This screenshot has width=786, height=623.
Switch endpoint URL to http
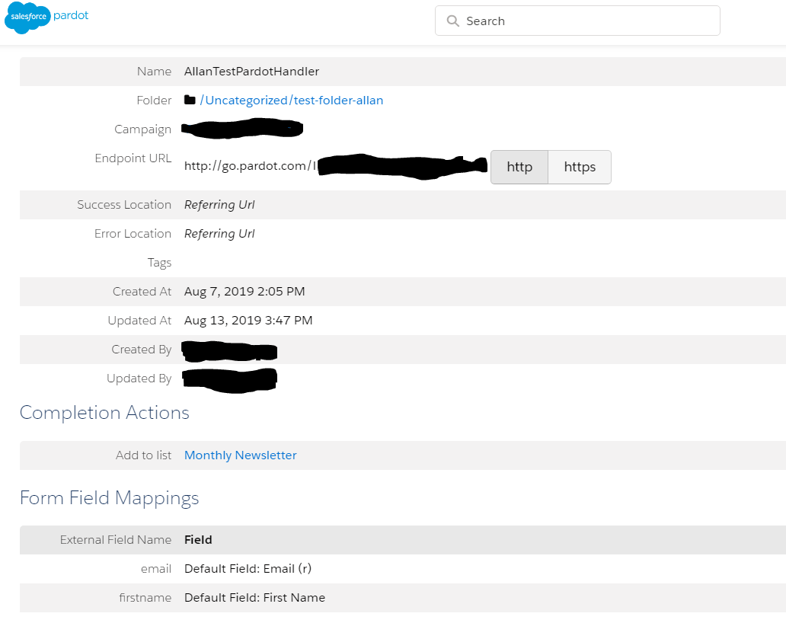click(x=519, y=167)
